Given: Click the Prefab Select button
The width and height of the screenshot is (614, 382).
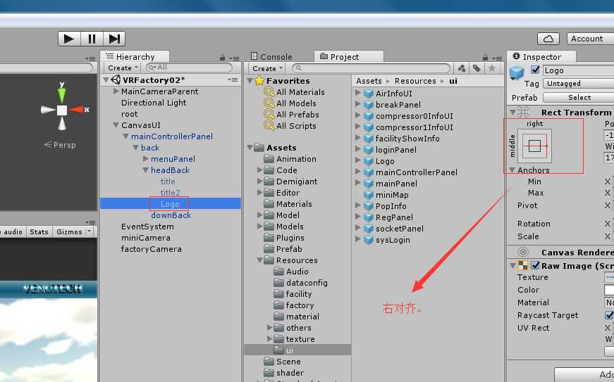Looking at the screenshot, I should click(579, 98).
